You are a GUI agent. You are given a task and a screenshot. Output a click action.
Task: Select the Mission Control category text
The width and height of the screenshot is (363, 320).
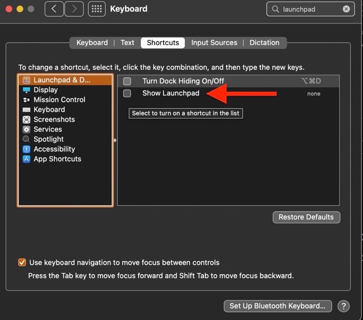click(x=59, y=100)
